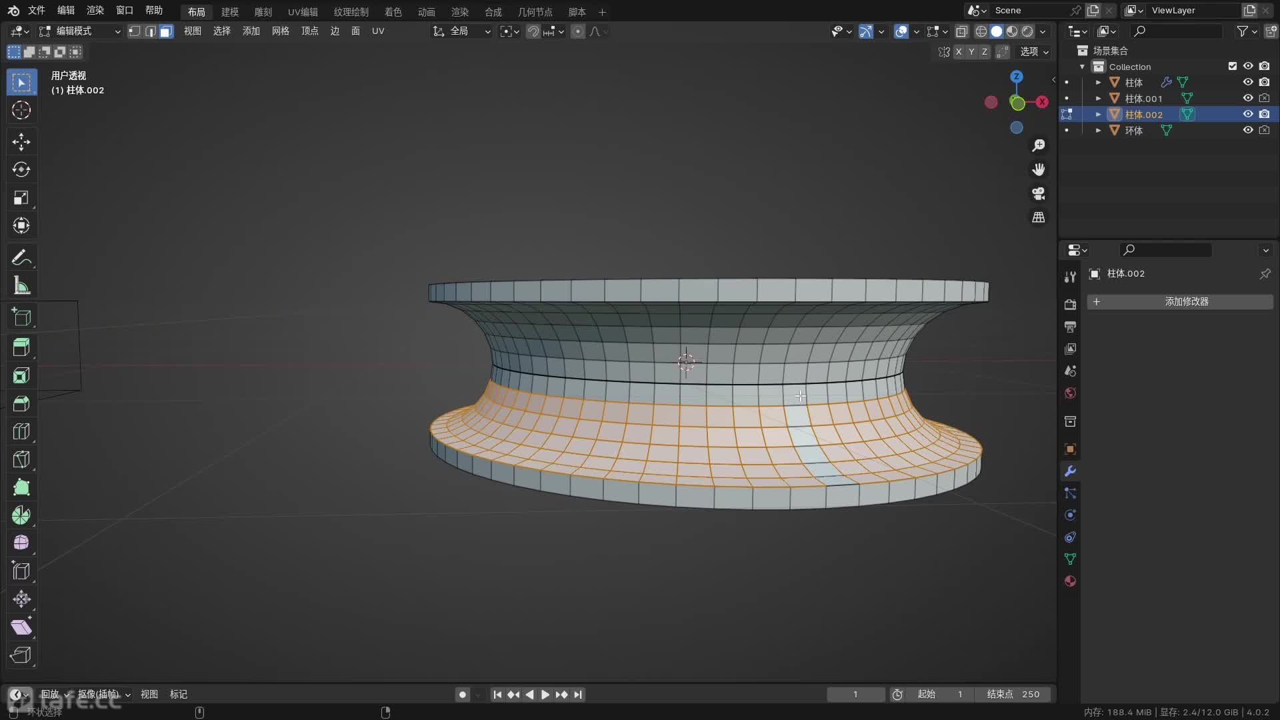
Task: Open the 文件 menu
Action: pyautogui.click(x=36, y=11)
